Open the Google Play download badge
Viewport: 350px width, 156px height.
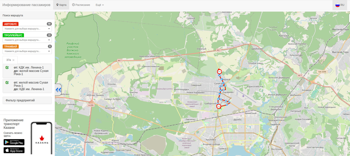tap(14, 142)
